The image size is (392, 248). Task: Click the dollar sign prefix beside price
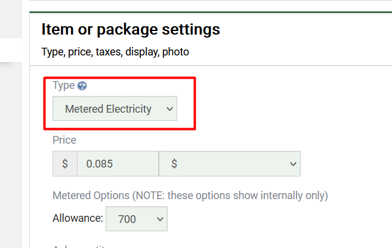pos(65,164)
